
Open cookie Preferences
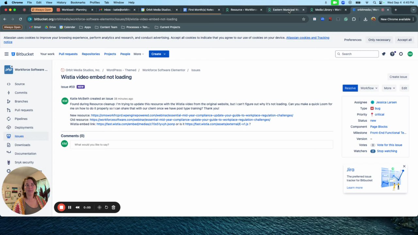353,40
